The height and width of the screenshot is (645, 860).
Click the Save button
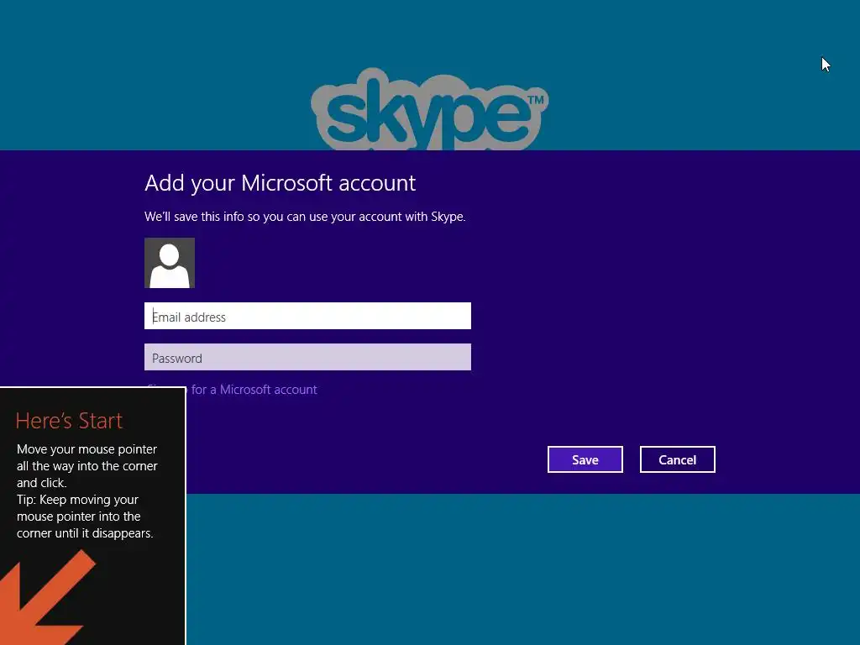coord(585,459)
